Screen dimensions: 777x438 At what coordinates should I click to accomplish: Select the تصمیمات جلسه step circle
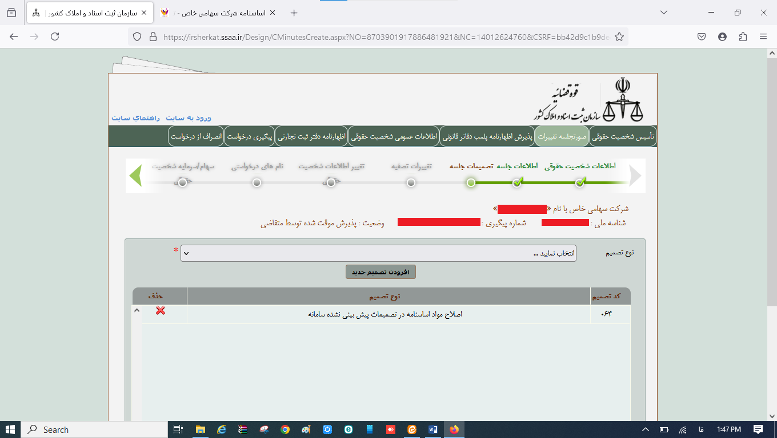[x=471, y=182]
